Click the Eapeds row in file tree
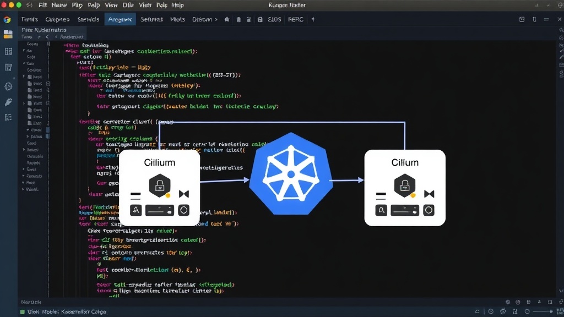The image size is (564, 317). [x=34, y=163]
